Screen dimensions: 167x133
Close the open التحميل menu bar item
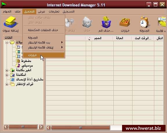tap(29, 11)
